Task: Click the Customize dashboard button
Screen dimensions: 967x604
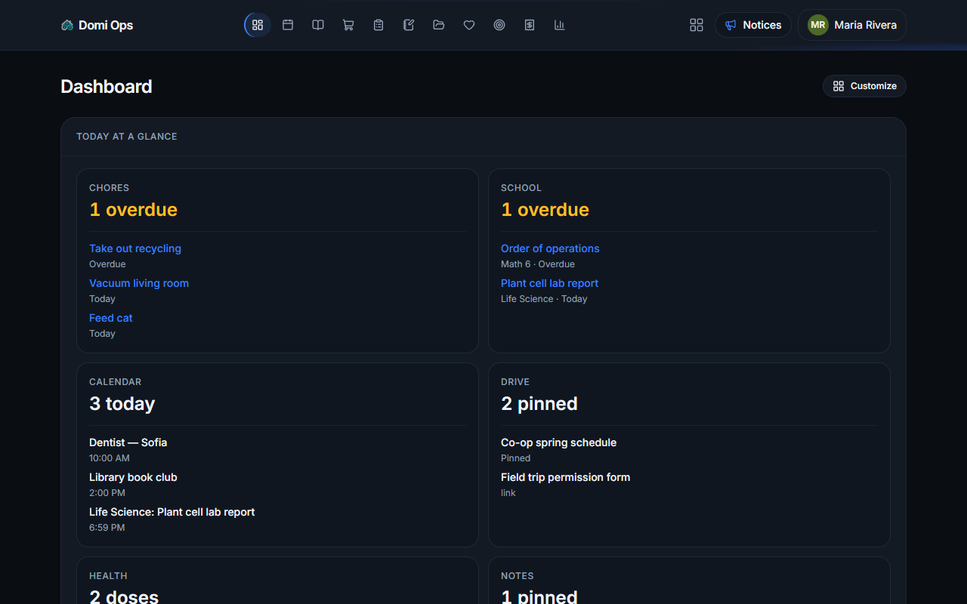Action: pos(864,86)
